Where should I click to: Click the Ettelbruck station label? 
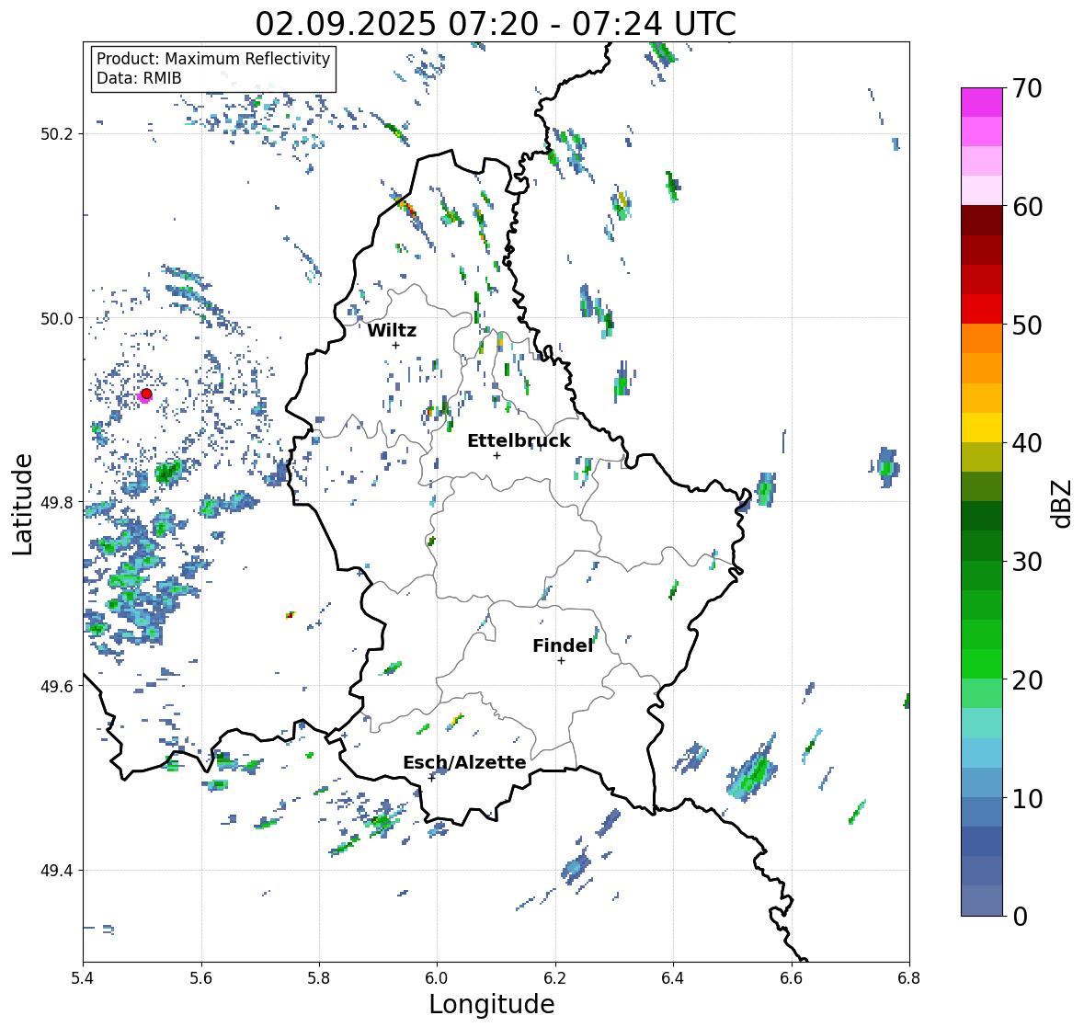519,441
